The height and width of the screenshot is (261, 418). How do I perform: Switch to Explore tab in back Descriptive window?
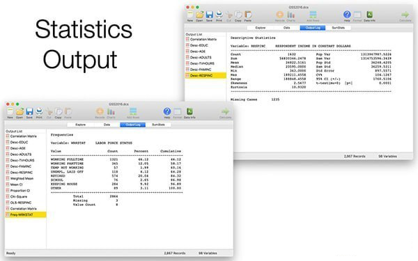pos(261,28)
